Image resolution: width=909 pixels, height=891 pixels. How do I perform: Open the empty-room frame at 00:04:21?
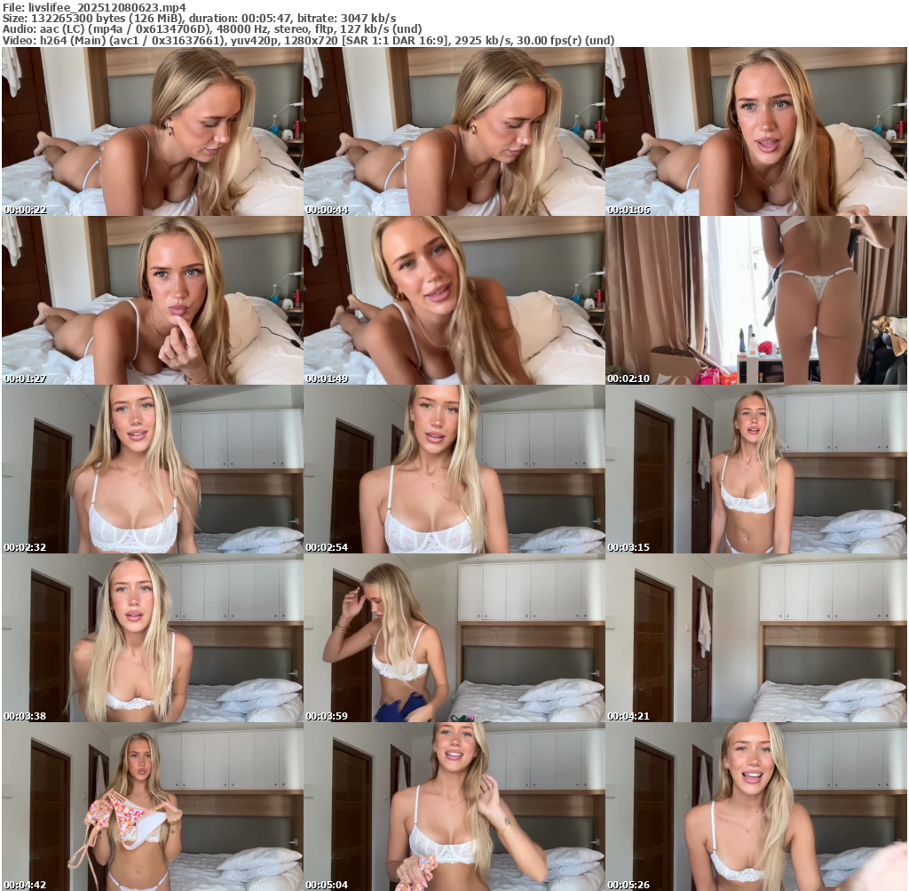coord(755,638)
